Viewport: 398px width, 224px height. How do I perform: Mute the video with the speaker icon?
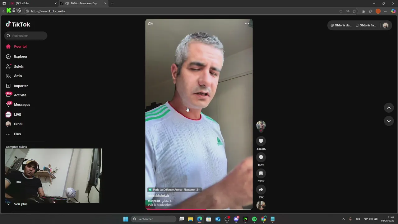150,24
